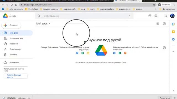Click Купить больше места button
This screenshot has height=99, width=177.
coord(15,76)
